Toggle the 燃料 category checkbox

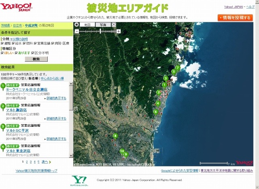click(24, 44)
